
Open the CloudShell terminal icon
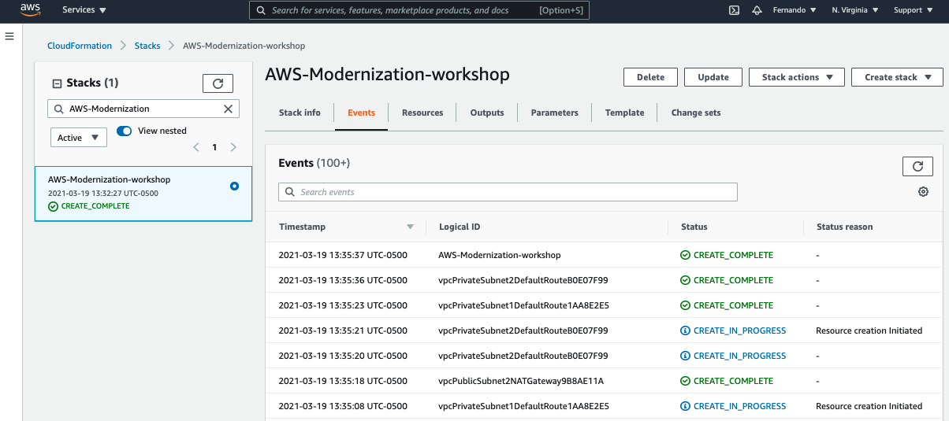[733, 10]
